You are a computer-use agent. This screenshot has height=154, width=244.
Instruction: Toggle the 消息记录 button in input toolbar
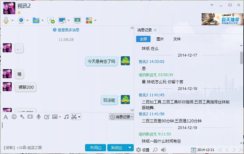click(121, 117)
